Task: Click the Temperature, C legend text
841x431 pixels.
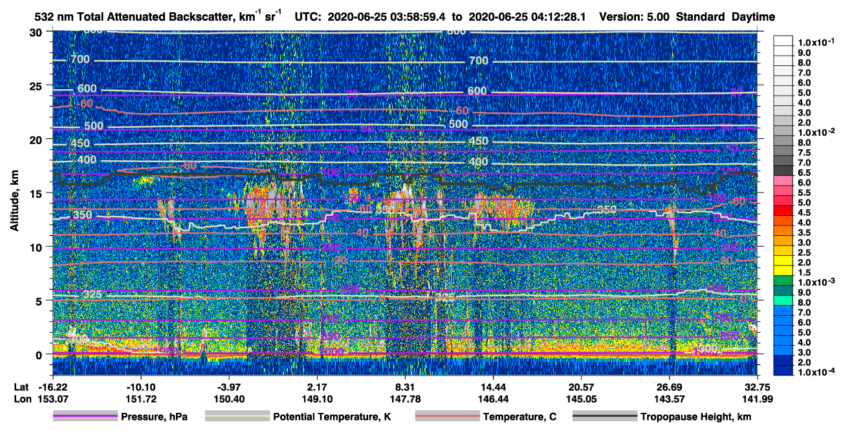Action: [x=519, y=417]
